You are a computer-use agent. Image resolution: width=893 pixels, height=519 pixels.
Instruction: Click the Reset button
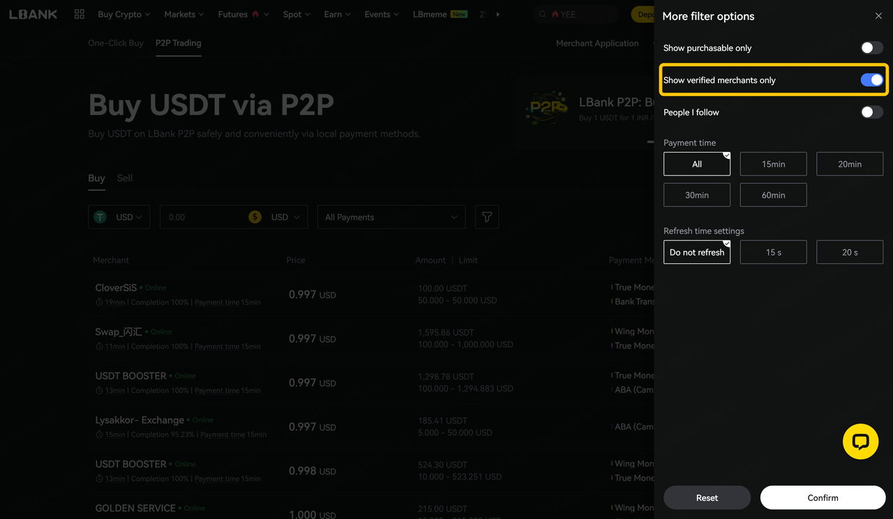click(x=707, y=497)
